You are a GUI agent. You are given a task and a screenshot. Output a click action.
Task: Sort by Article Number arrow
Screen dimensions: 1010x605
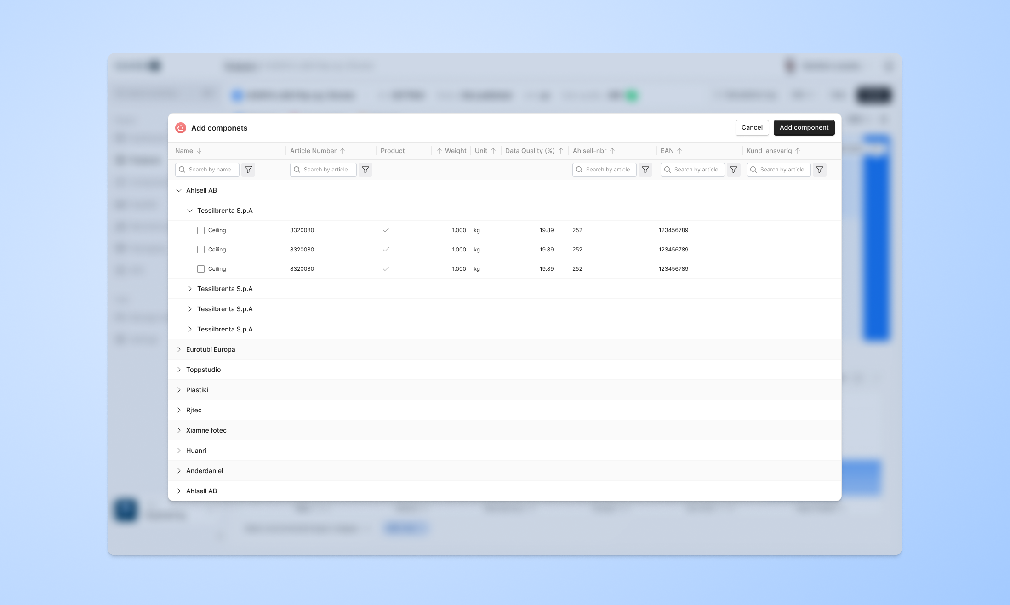(342, 151)
